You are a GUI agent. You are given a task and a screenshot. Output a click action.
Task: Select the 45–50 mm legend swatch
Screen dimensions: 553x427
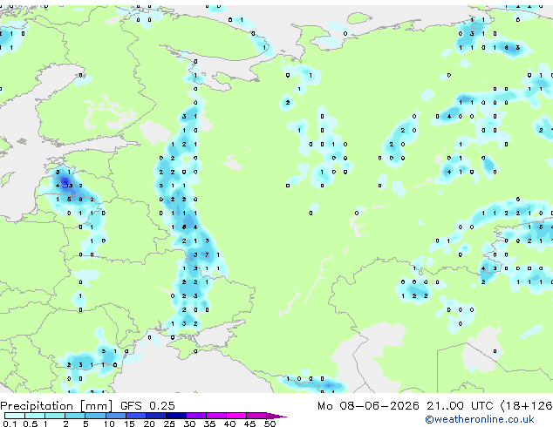point(256,416)
